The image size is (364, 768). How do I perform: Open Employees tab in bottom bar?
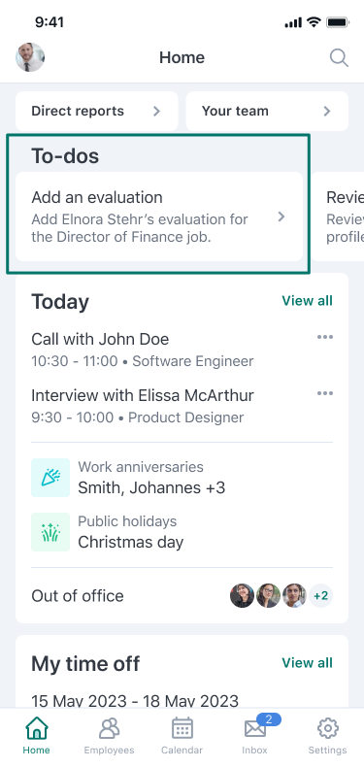click(109, 736)
